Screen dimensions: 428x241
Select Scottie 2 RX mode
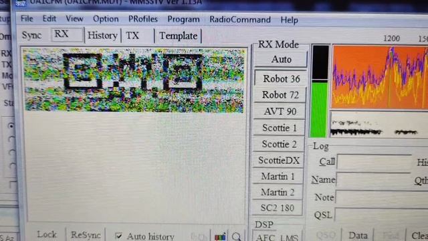pos(279,144)
